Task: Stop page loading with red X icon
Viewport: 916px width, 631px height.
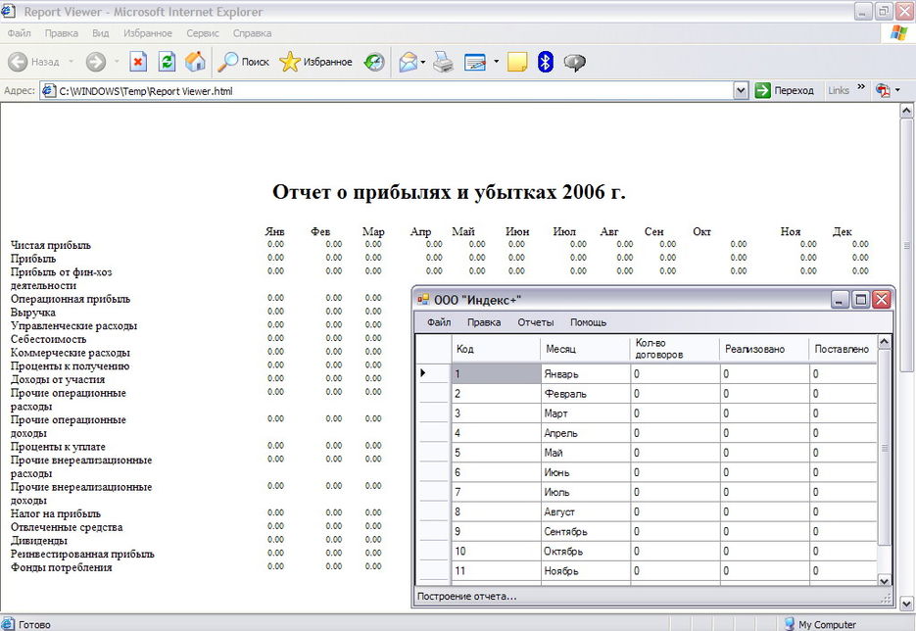Action: 138,62
